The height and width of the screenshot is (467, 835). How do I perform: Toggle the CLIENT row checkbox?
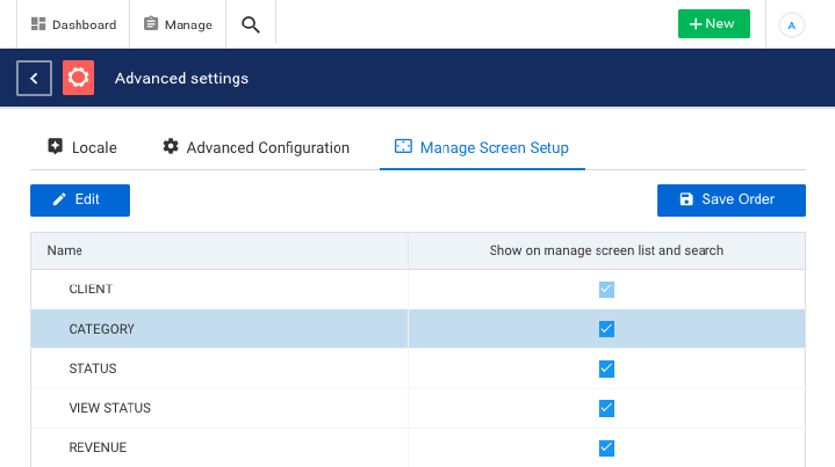pyautogui.click(x=606, y=289)
